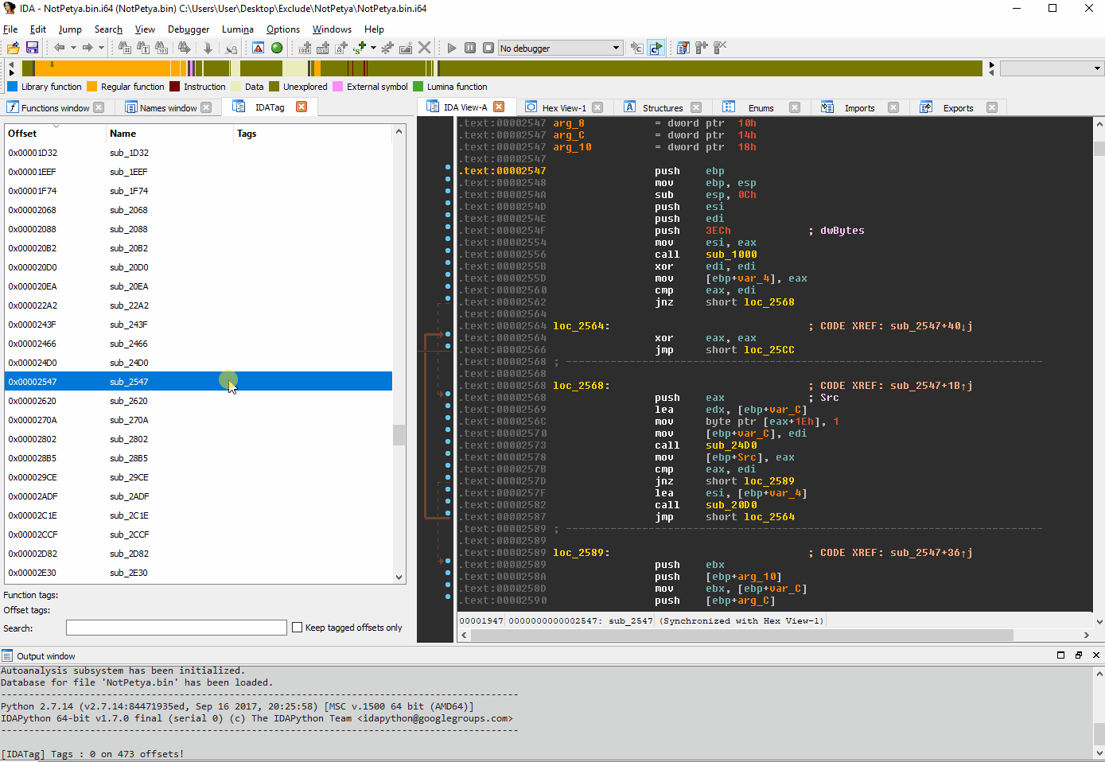Pause process with the Pause icon
This screenshot has height=762, width=1105.
(x=470, y=48)
